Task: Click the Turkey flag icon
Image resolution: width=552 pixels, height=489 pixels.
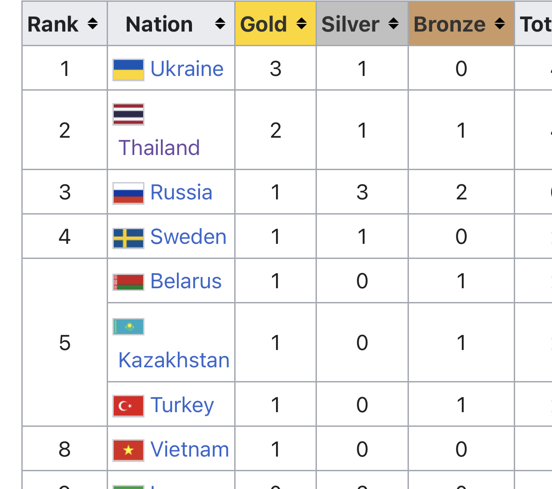Action: [128, 406]
